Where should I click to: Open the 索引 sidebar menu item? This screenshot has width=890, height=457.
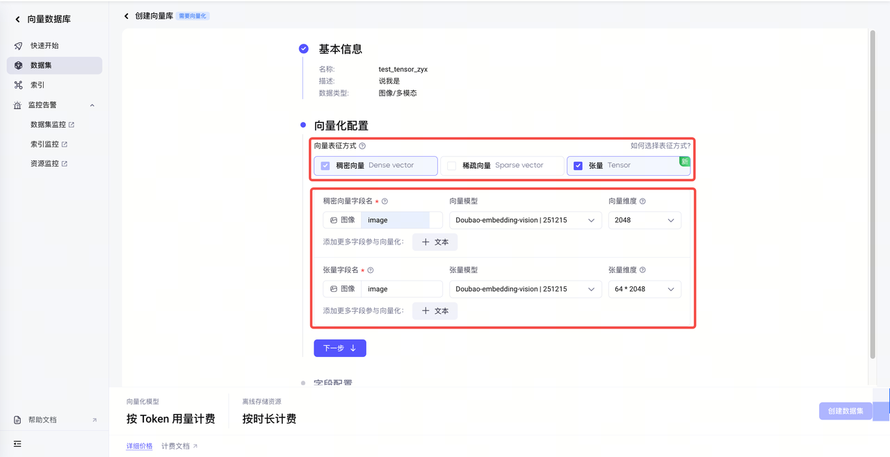point(54,85)
